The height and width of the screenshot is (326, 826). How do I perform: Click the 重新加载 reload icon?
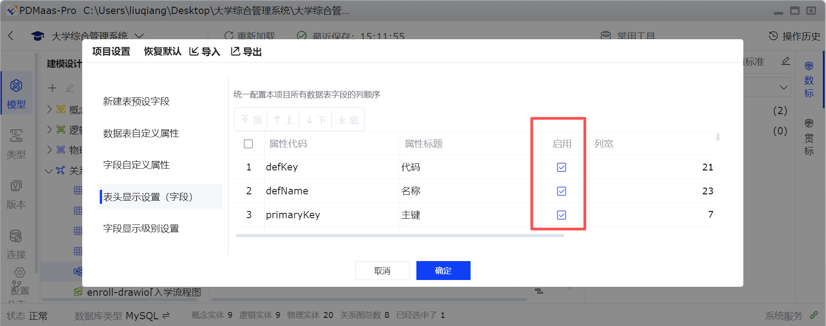tap(229, 36)
